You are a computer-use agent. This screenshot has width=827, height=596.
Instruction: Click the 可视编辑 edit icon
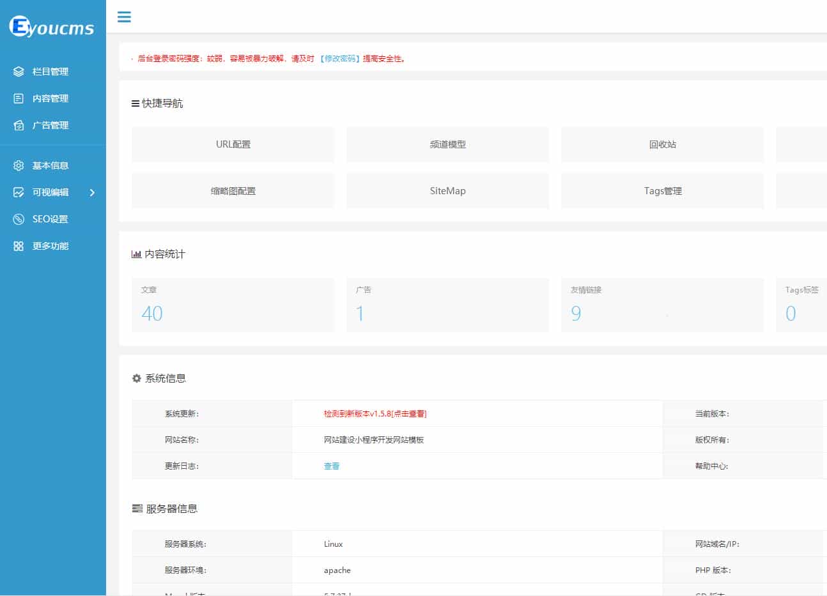pyautogui.click(x=19, y=192)
